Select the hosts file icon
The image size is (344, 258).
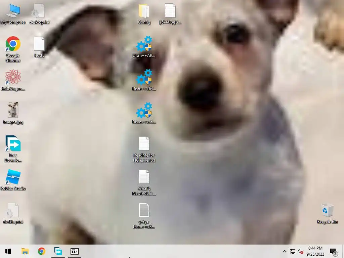pyautogui.click(x=39, y=47)
